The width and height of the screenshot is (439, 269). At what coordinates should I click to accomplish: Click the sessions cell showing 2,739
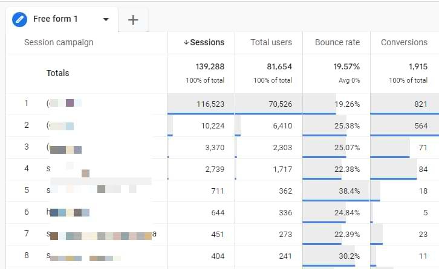[214, 169]
